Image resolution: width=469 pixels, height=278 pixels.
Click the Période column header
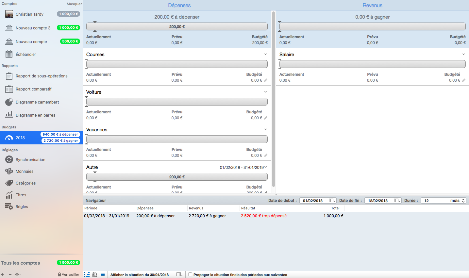click(x=109, y=208)
